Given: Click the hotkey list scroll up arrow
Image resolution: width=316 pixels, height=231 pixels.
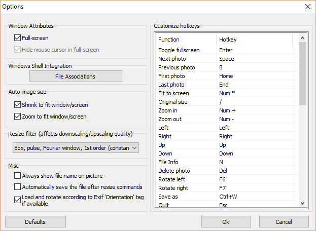Looking at the screenshot, I should click(x=303, y=38).
